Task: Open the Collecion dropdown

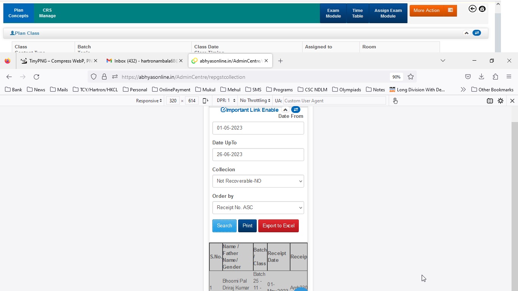Action: [258, 181]
